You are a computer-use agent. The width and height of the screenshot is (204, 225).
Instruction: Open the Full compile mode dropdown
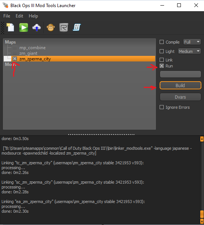[x=192, y=42]
